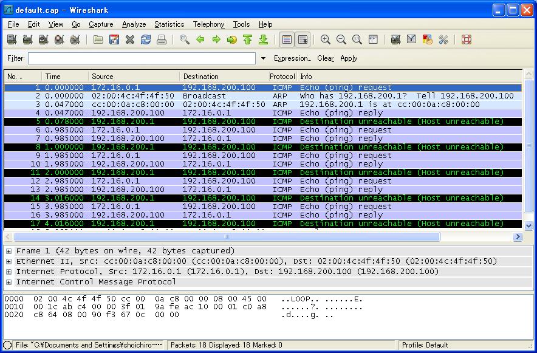Open the filter history dropdown arrow
Image resolution: width=537 pixels, height=353 pixels.
263,58
